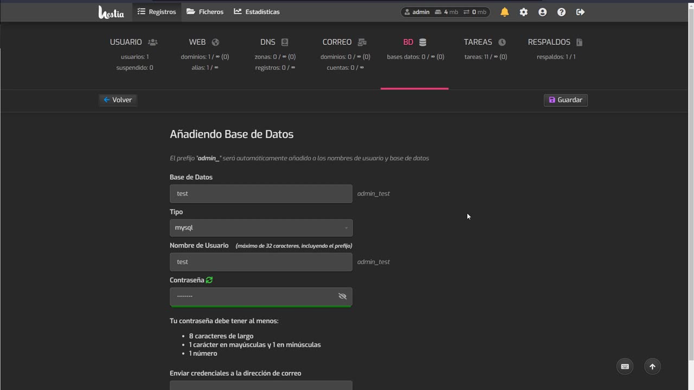694x390 pixels.
Task: Click the admin user usage badge
Action: [x=445, y=12]
